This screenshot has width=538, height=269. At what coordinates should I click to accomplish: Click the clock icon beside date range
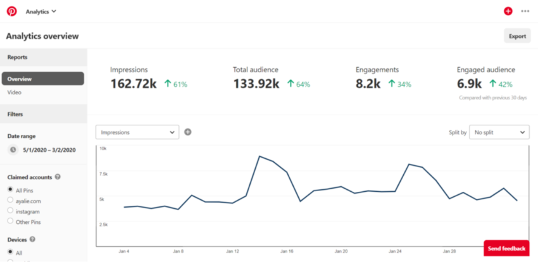pyautogui.click(x=13, y=150)
